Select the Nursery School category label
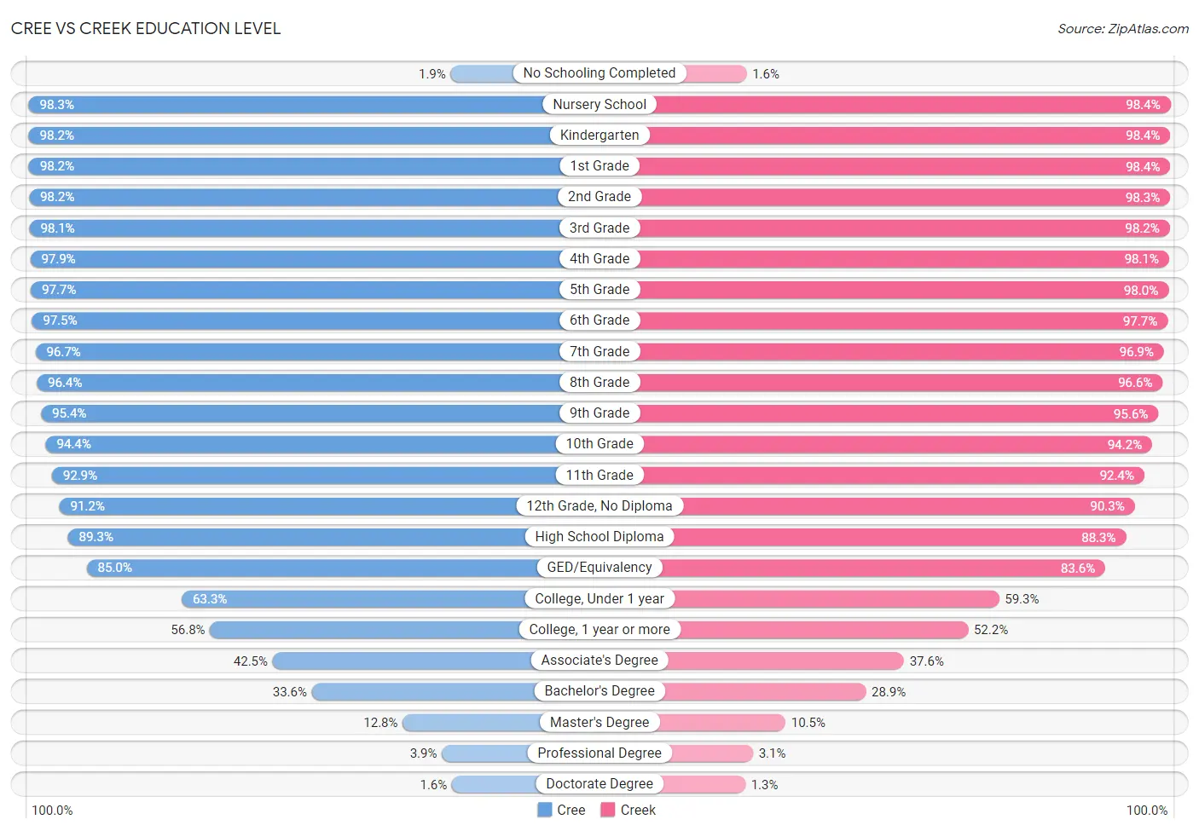 point(599,104)
